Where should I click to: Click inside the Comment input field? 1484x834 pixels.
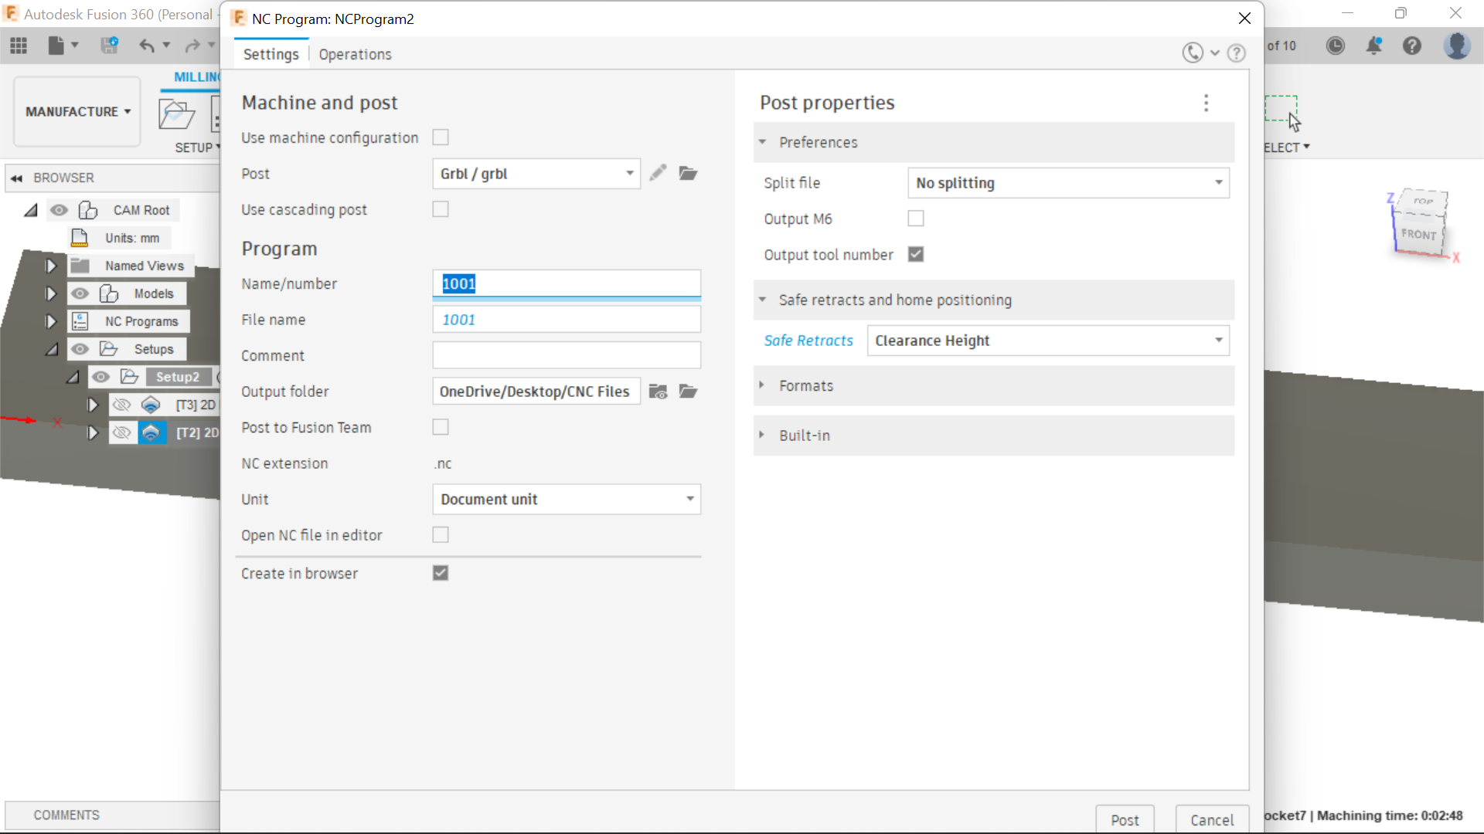(566, 355)
